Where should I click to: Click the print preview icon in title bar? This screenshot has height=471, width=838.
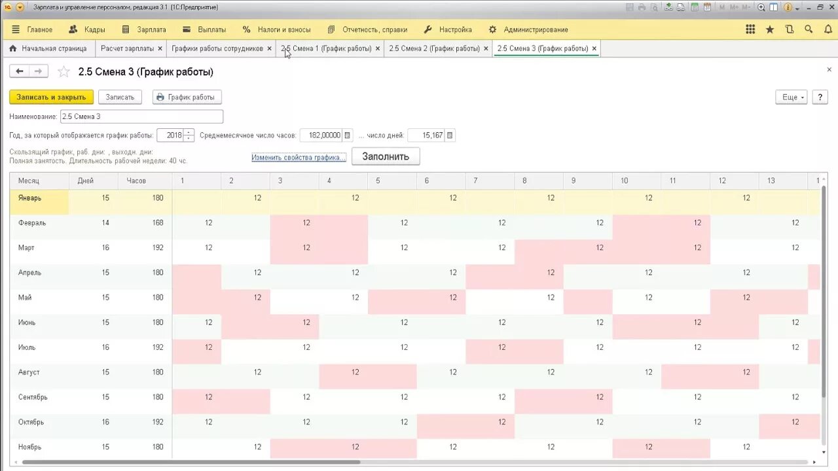pyautogui.click(x=654, y=7)
